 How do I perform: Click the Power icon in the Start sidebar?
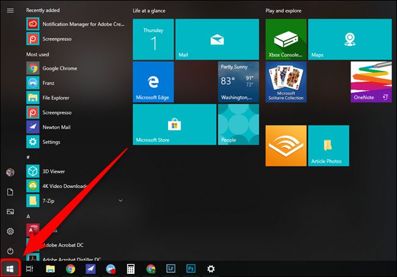point(10,251)
